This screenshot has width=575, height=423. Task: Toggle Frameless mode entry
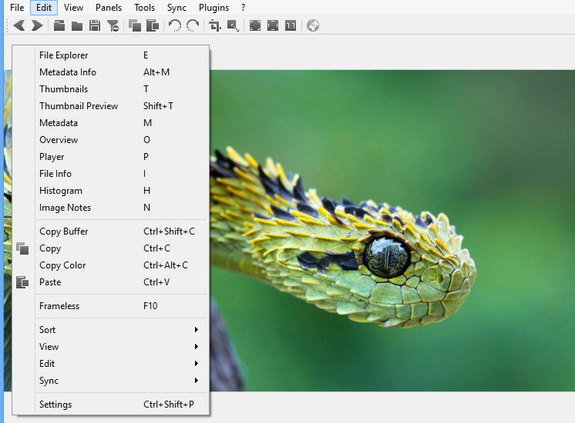pyautogui.click(x=111, y=306)
